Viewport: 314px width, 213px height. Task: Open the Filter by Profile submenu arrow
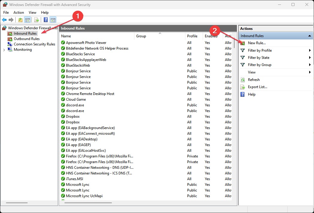pos(310,50)
